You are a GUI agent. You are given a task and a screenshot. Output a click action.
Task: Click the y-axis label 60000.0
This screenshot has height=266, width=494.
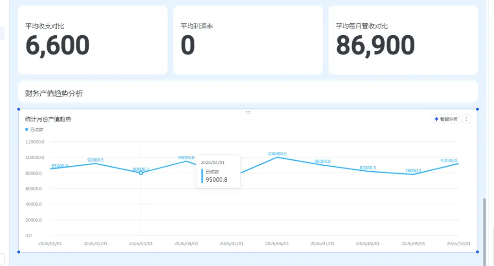[33, 189]
